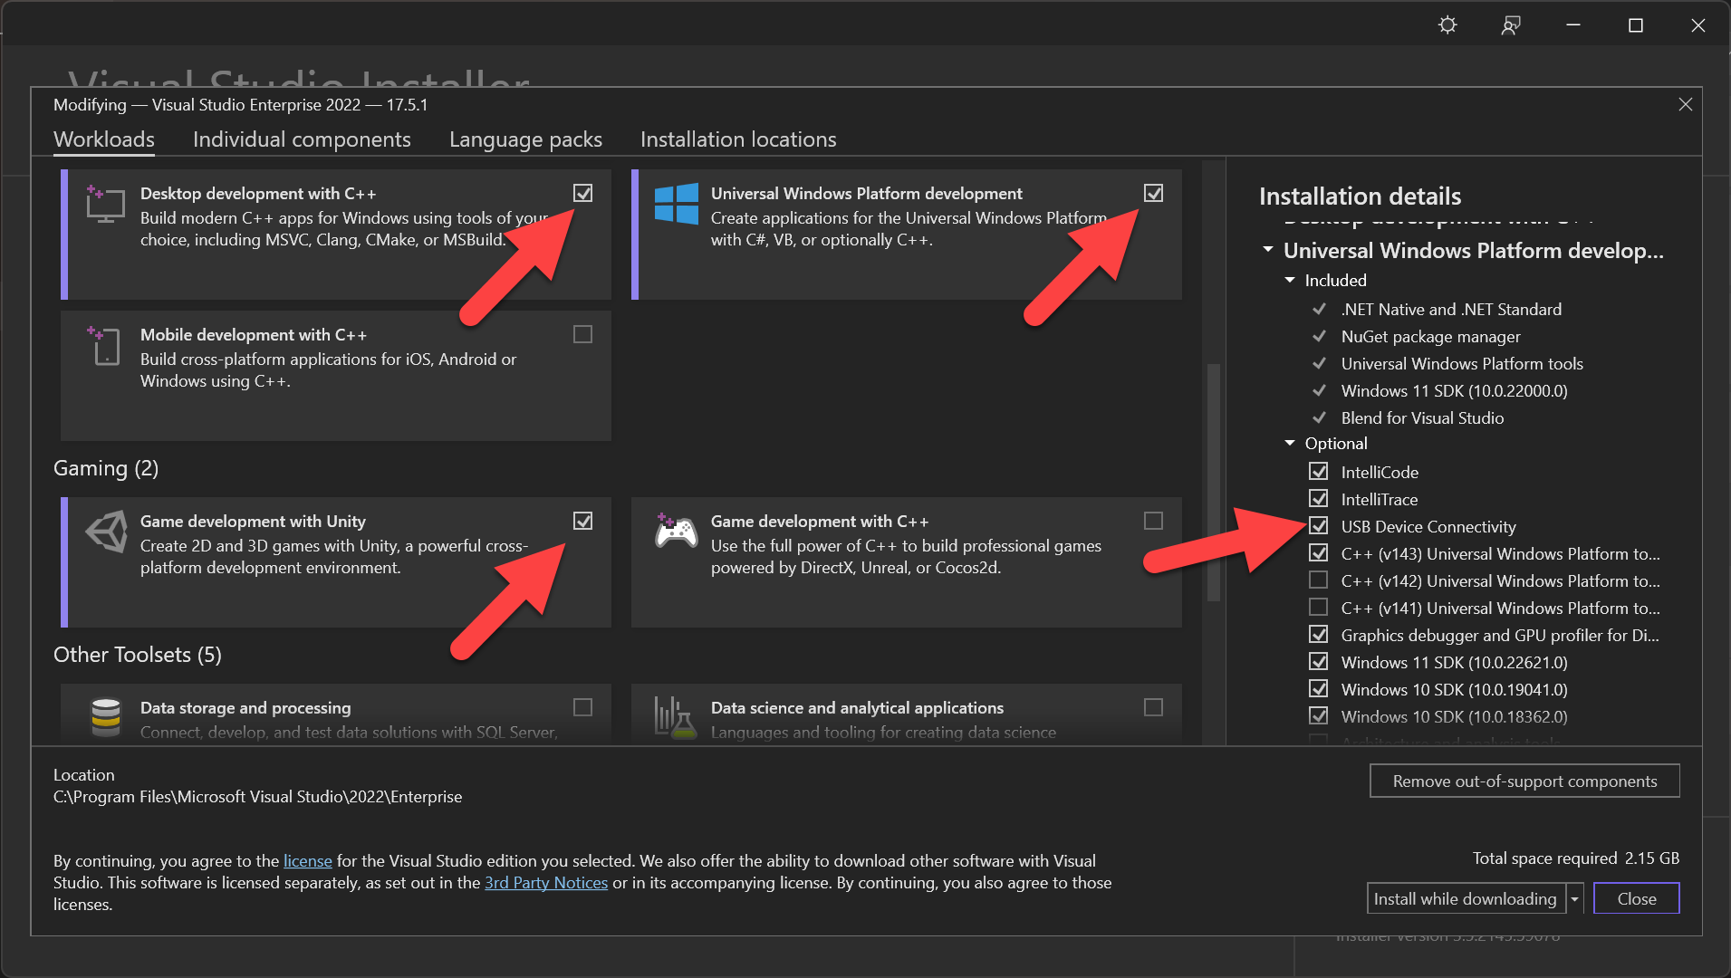Viewport: 1731px width, 978px height.
Task: Open the Language packs tab
Action: pos(525,139)
